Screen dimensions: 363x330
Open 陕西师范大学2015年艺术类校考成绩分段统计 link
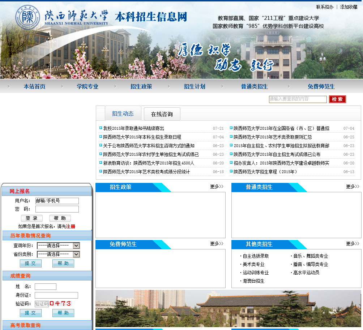(146, 172)
